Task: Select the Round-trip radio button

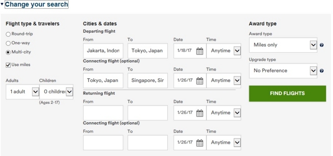Action: [x=8, y=34]
